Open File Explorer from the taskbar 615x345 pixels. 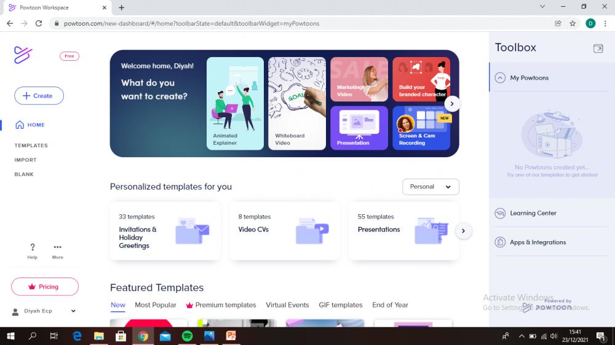coord(99,336)
